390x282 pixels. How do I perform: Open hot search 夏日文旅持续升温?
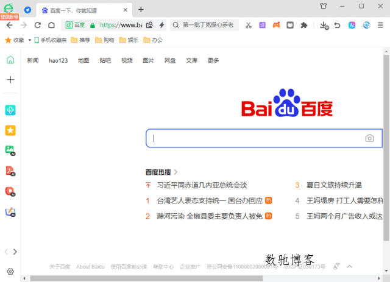pos(334,185)
